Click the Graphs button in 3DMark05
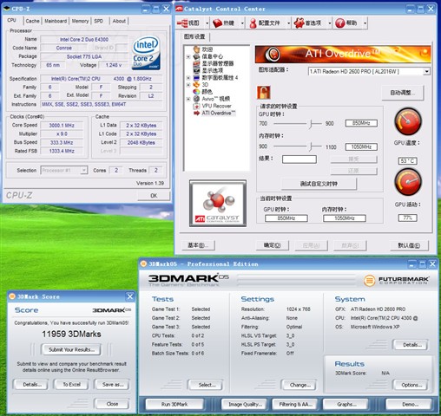 [x=346, y=404]
